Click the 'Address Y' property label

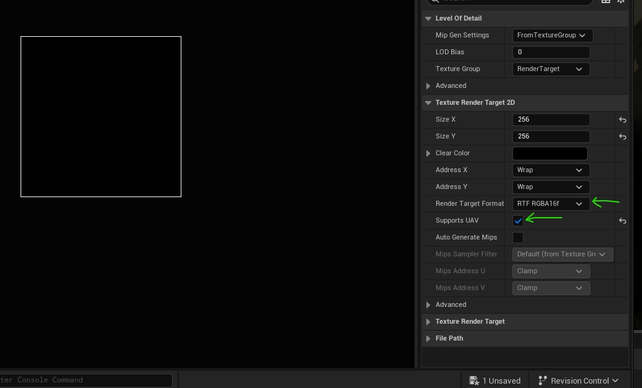(x=451, y=187)
